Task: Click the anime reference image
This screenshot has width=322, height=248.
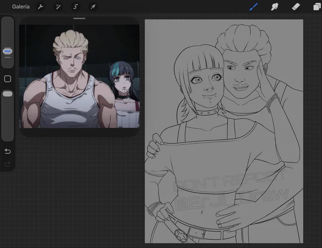Action: (x=79, y=76)
